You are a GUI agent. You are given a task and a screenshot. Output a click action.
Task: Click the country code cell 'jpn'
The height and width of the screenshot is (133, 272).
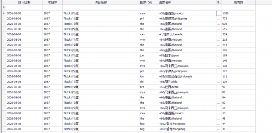[148, 56]
